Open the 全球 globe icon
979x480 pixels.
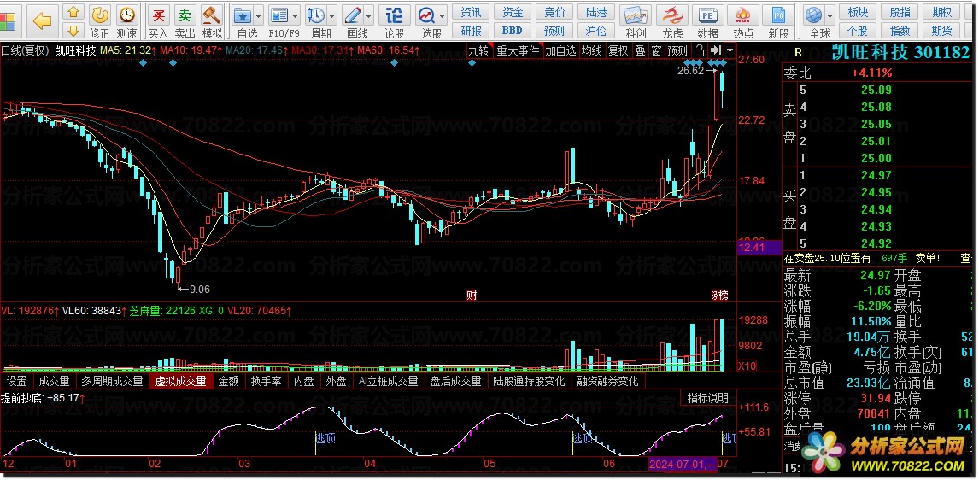coord(813,15)
